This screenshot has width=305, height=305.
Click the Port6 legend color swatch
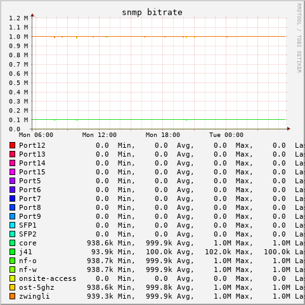(x=13, y=190)
